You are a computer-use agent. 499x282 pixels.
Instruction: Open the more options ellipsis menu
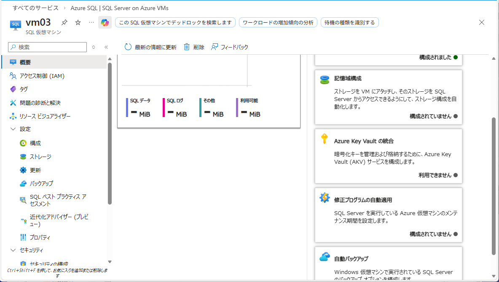(91, 22)
